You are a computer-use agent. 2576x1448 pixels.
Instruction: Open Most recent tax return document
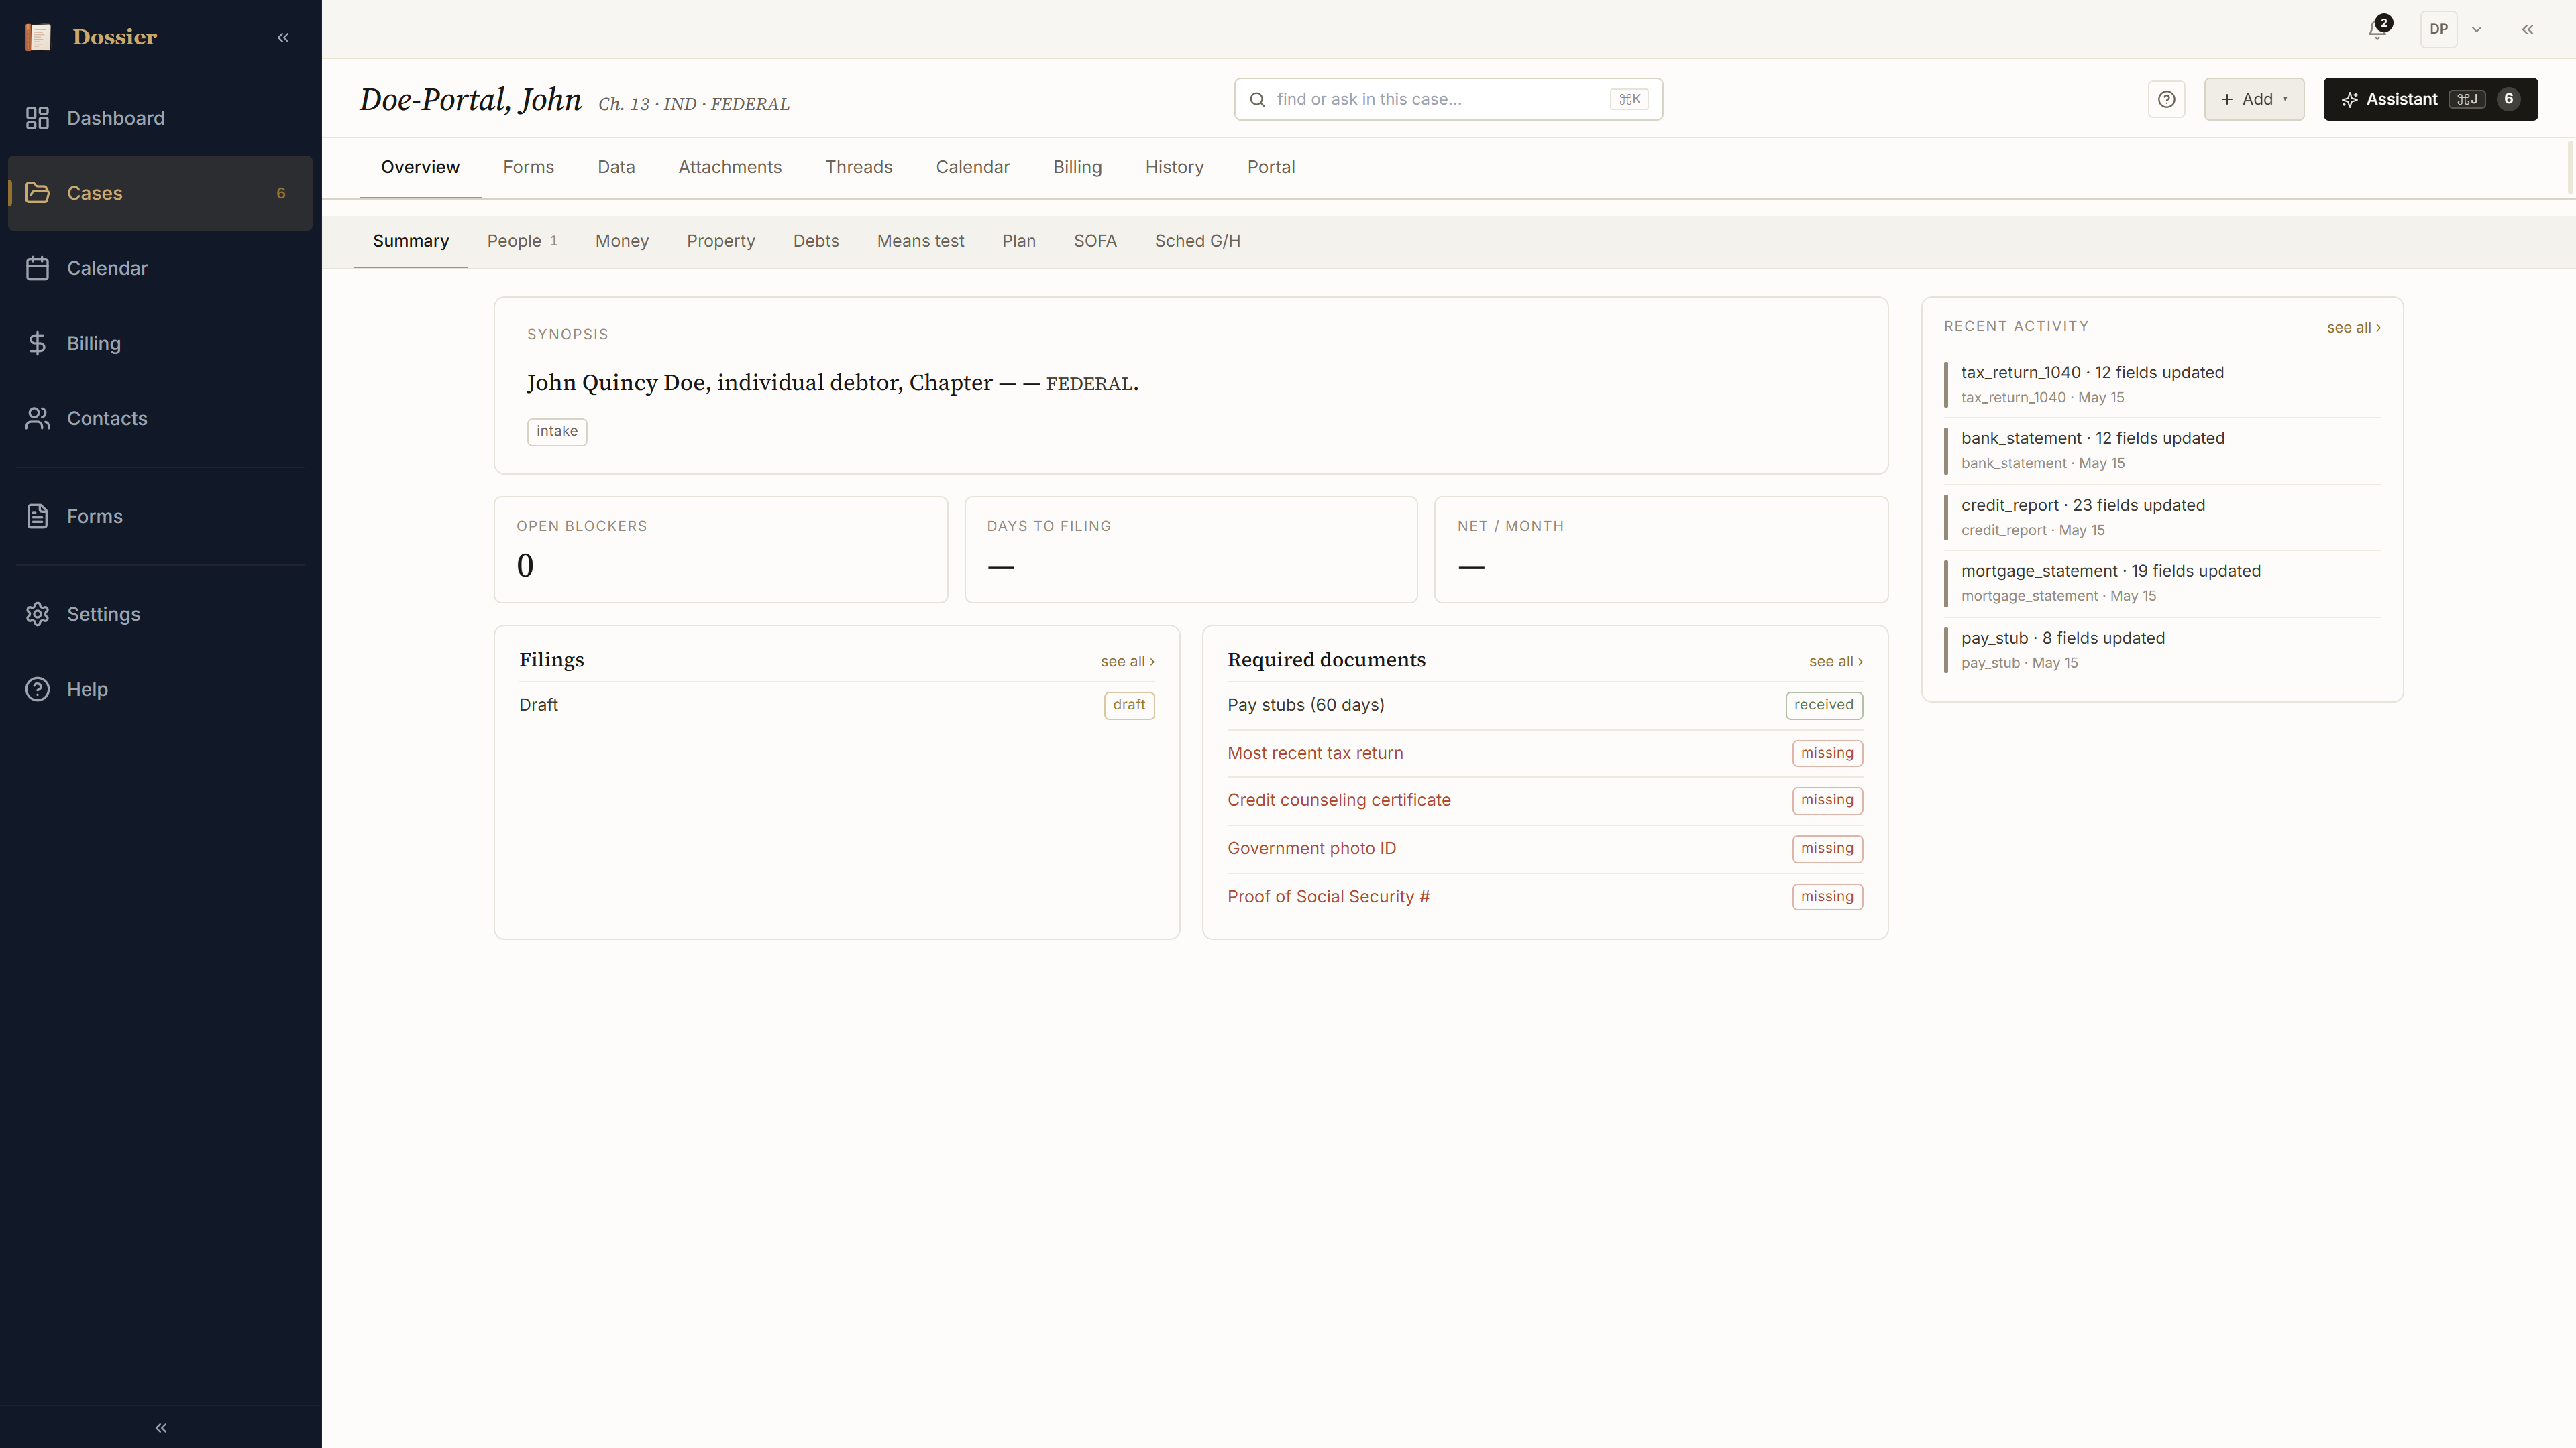pyautogui.click(x=1545, y=753)
